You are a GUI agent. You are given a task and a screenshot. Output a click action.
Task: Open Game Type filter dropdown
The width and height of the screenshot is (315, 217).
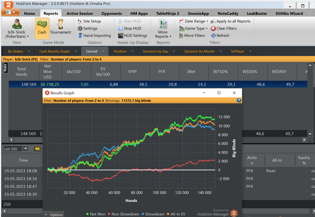coord(193,28)
